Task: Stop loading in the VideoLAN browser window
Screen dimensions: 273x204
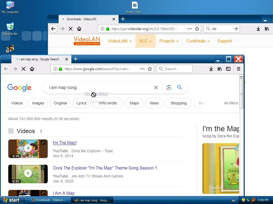Action: (x=70, y=29)
